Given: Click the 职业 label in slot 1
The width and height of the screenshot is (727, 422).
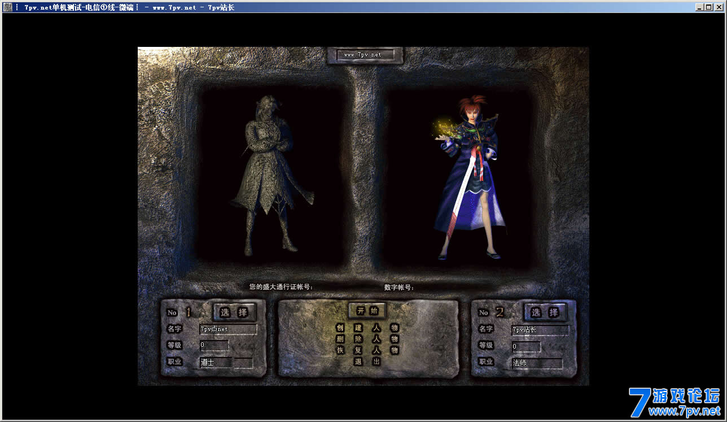Looking at the screenshot, I should pyautogui.click(x=174, y=361).
